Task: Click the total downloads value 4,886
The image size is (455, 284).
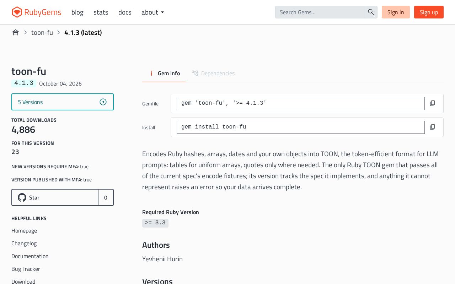Action: coord(23,130)
